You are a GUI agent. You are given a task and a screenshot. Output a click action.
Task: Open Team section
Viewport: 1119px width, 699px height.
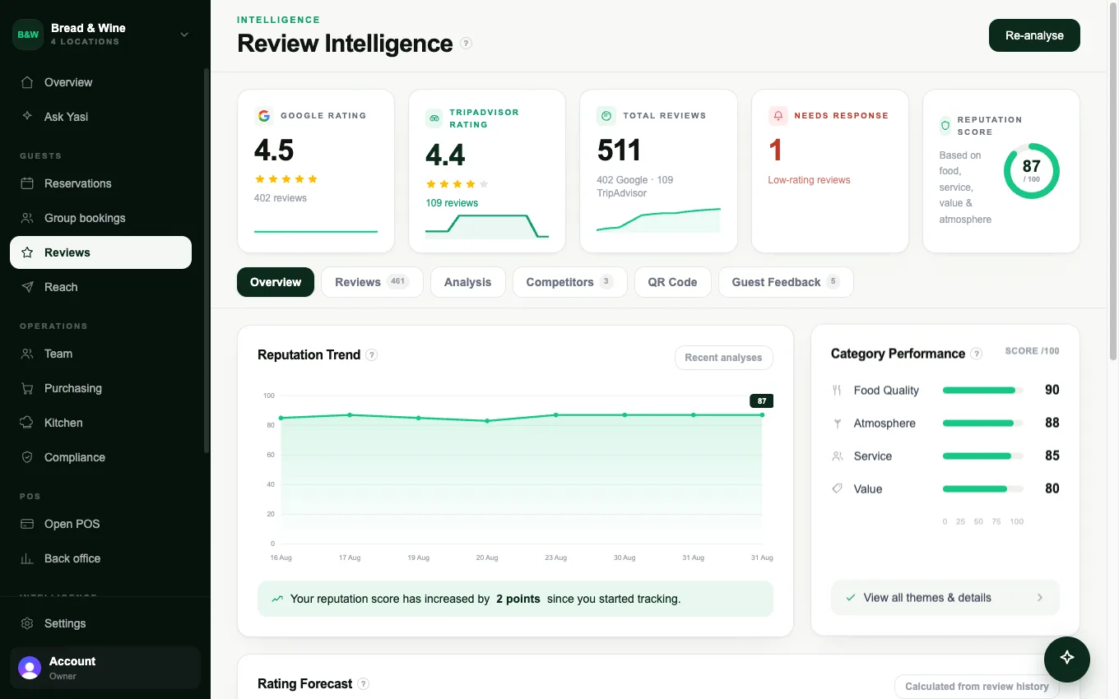[100, 354]
